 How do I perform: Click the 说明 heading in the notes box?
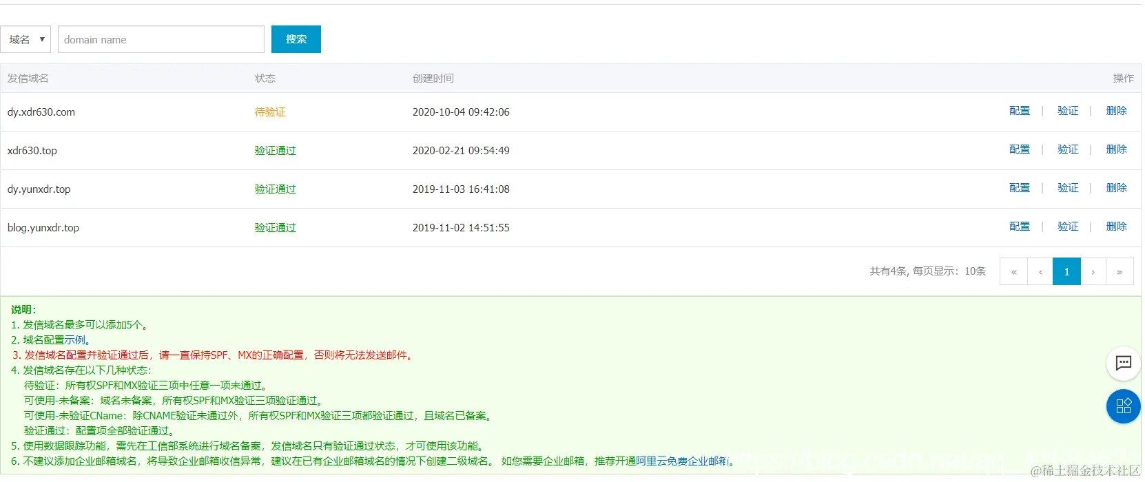point(23,310)
